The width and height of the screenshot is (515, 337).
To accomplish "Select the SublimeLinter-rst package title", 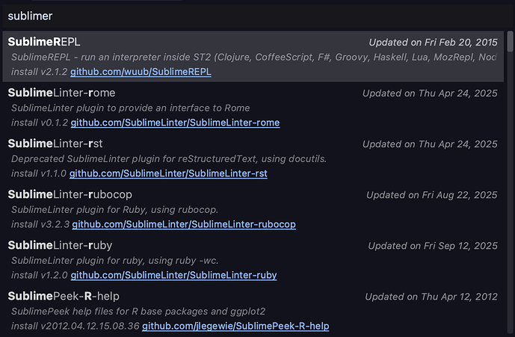I will coord(55,143).
